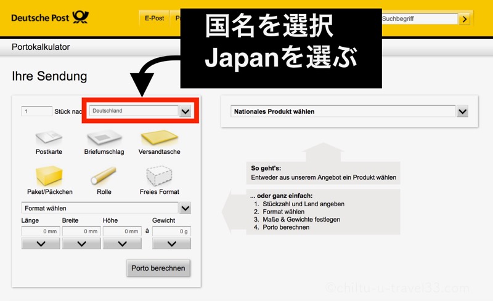Open the Deutschland country dropdown arrow
This screenshot has height=301, width=493.
coord(185,111)
